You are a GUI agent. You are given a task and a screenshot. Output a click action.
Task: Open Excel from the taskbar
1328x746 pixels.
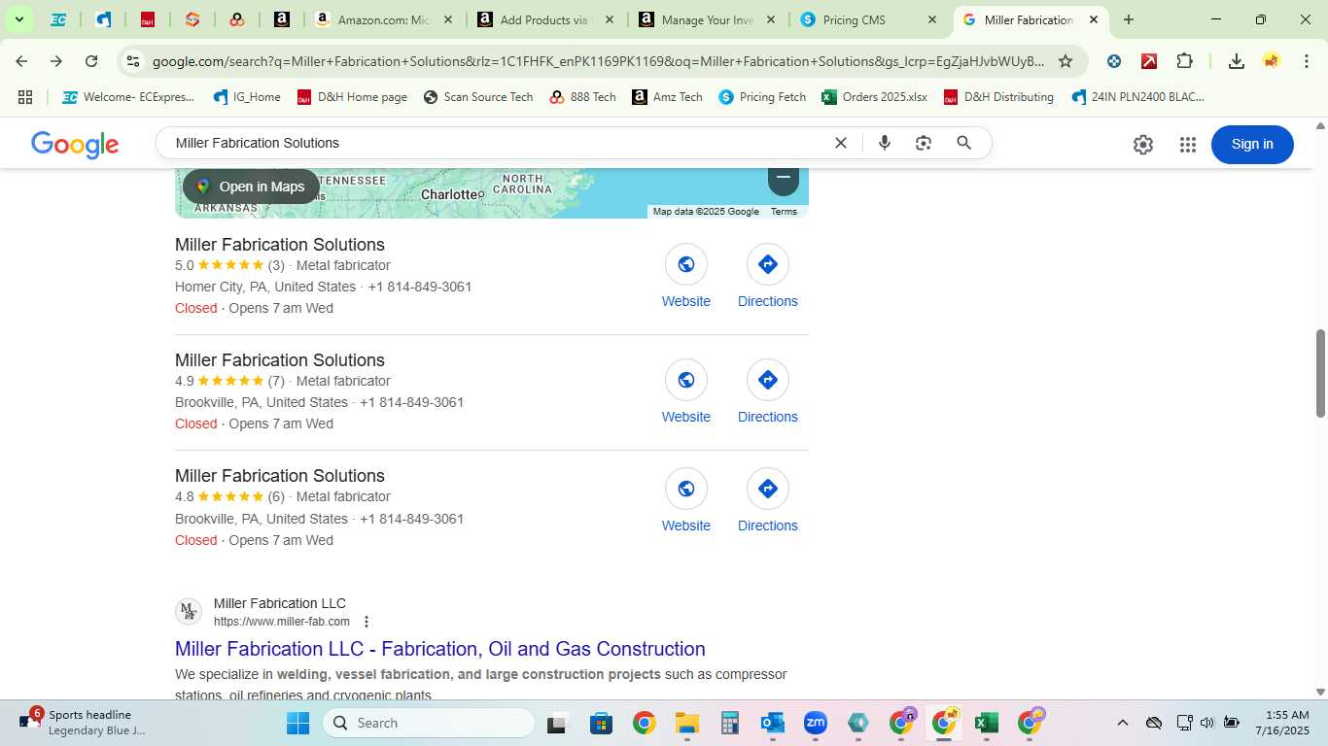[x=987, y=723]
